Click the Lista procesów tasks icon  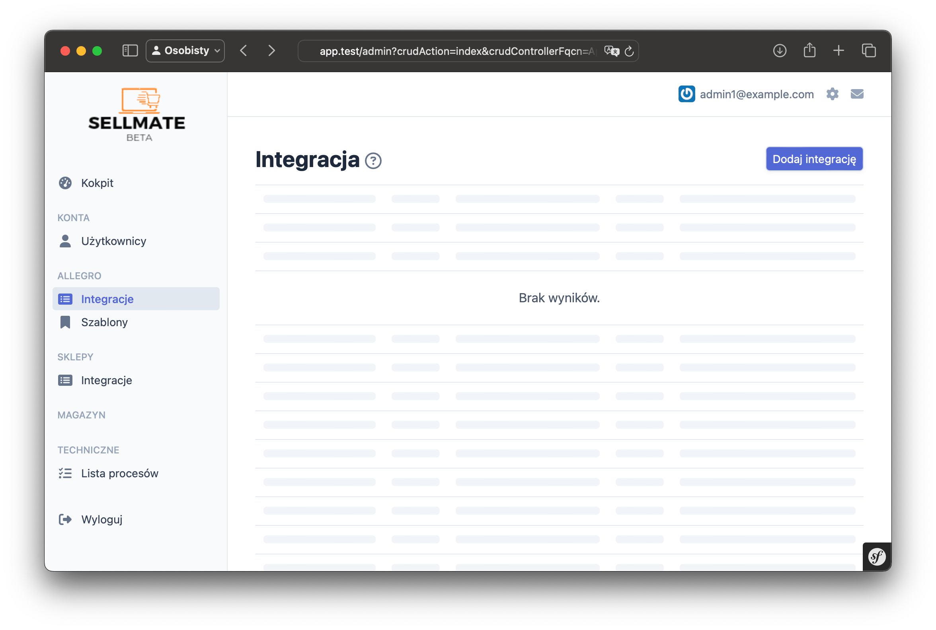coord(65,473)
